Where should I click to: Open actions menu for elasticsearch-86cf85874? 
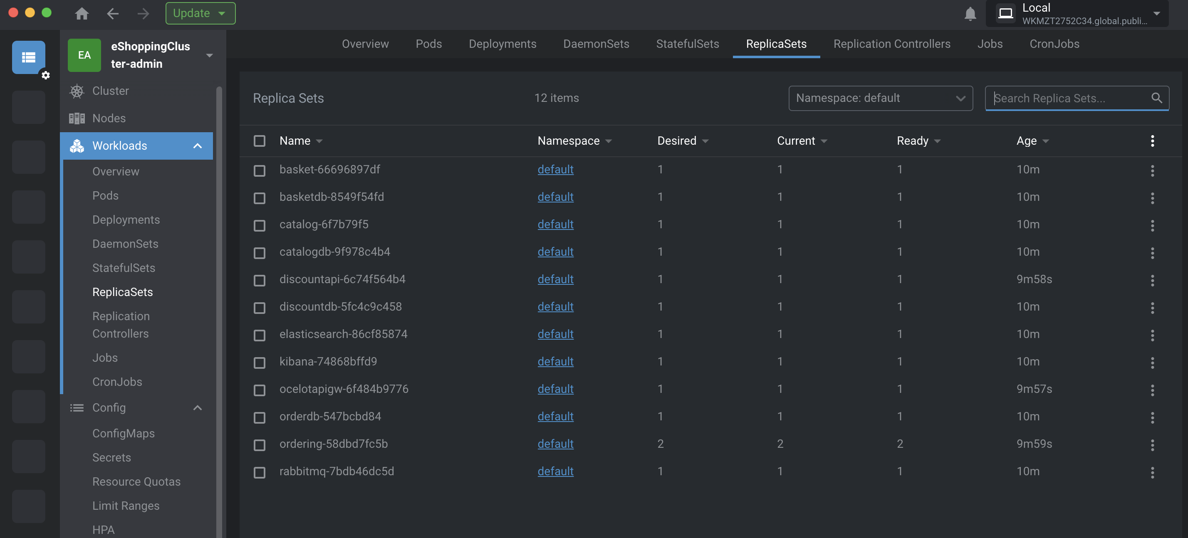(x=1152, y=335)
